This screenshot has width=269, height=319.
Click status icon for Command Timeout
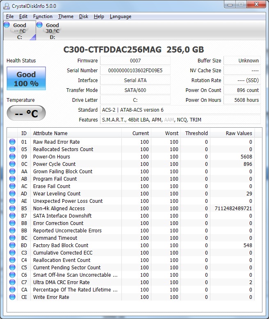click(x=12, y=238)
